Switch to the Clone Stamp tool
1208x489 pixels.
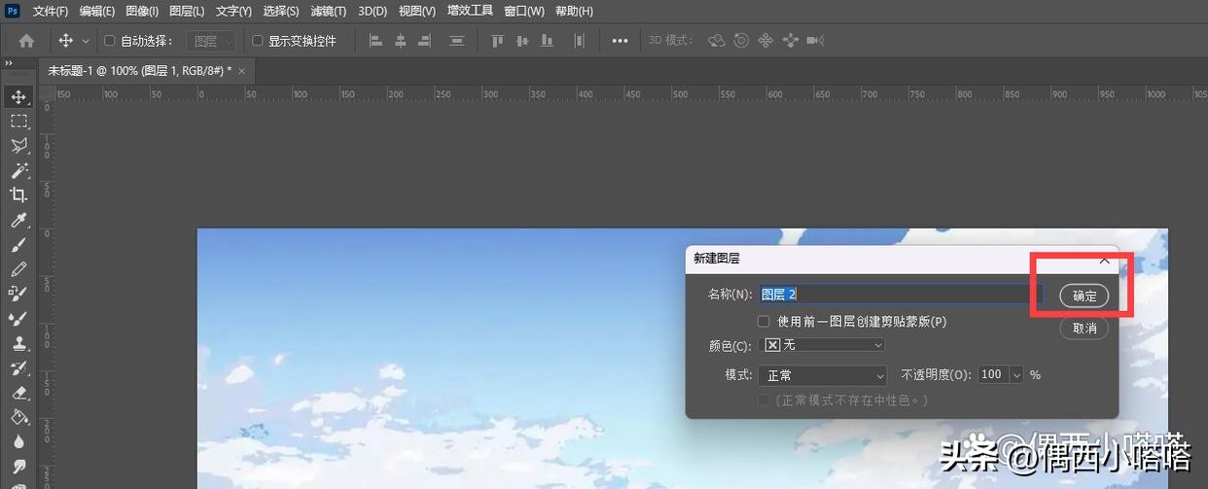(x=18, y=343)
